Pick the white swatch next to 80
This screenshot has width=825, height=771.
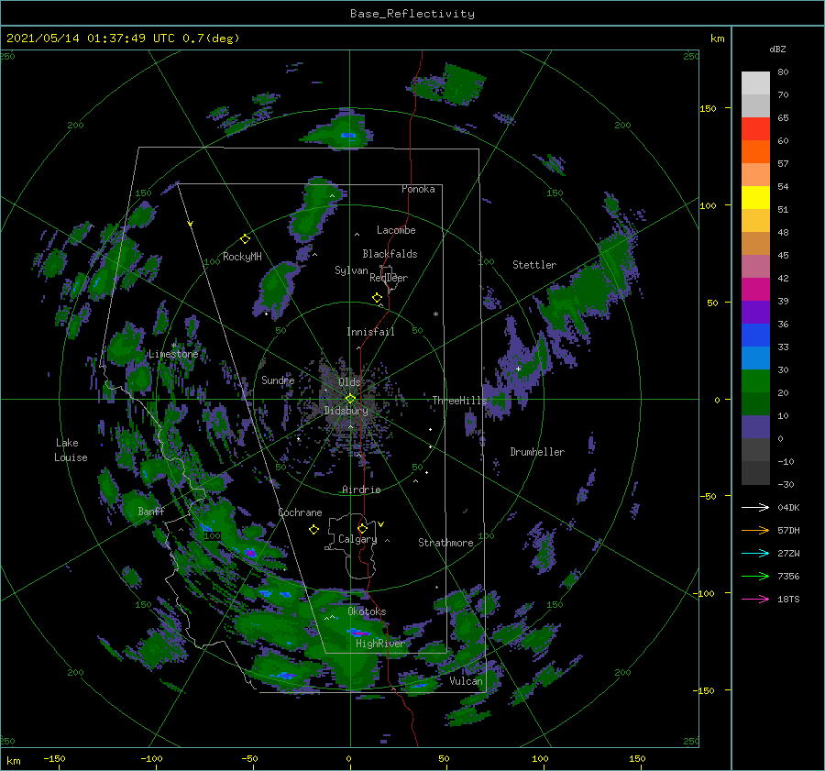(755, 83)
